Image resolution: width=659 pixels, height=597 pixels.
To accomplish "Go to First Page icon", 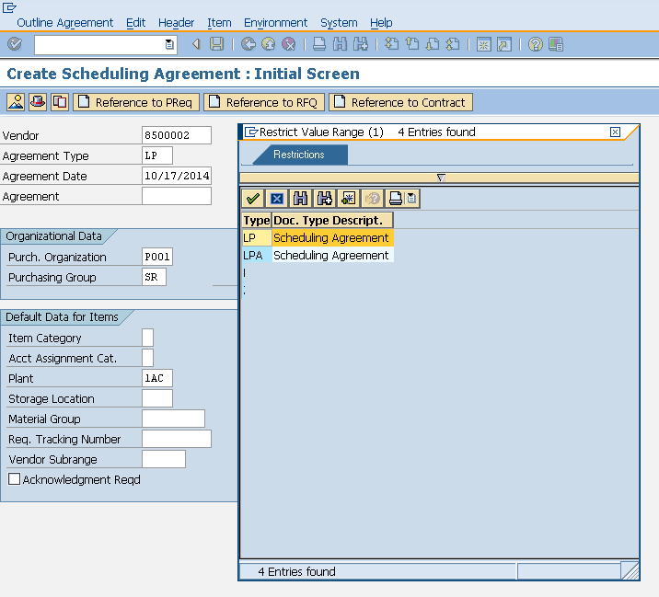I will pyautogui.click(x=392, y=43).
